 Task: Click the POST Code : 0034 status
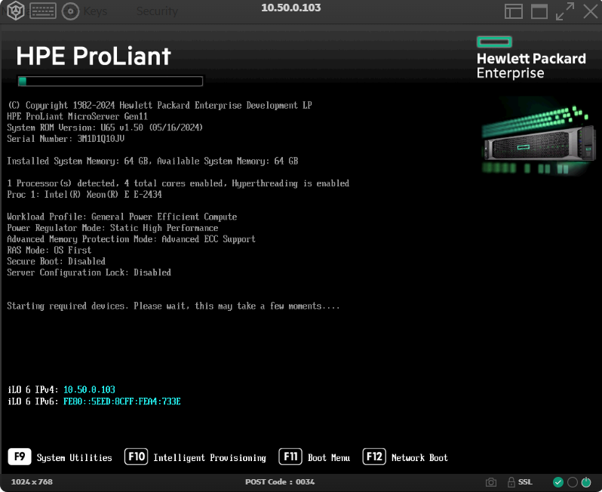point(280,481)
